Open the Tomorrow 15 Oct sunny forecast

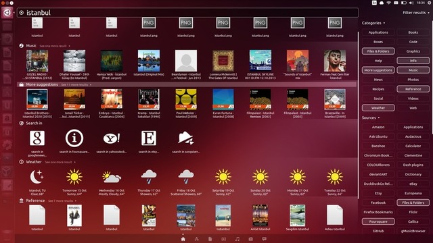(74, 177)
